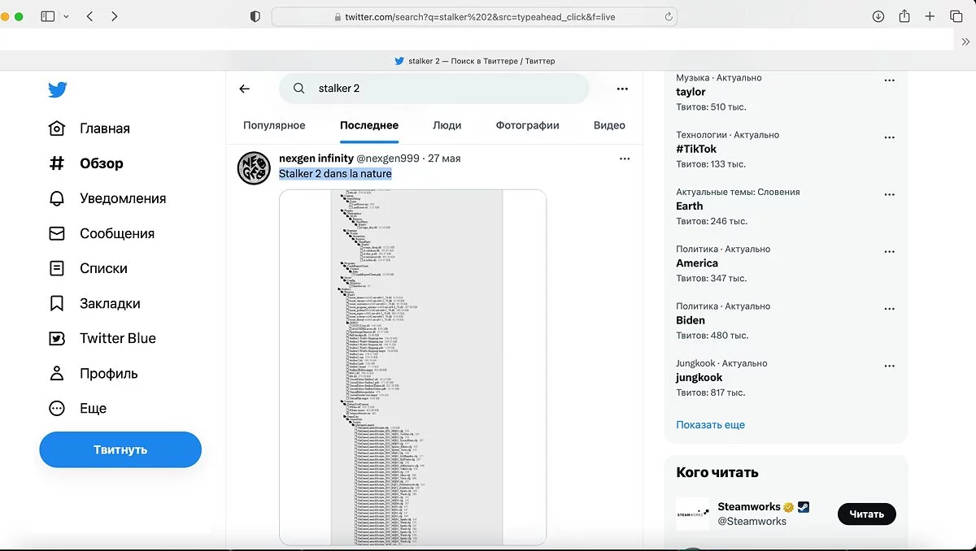Open the Профиль person icon
Viewport: 976px width, 551px height.
click(x=57, y=374)
